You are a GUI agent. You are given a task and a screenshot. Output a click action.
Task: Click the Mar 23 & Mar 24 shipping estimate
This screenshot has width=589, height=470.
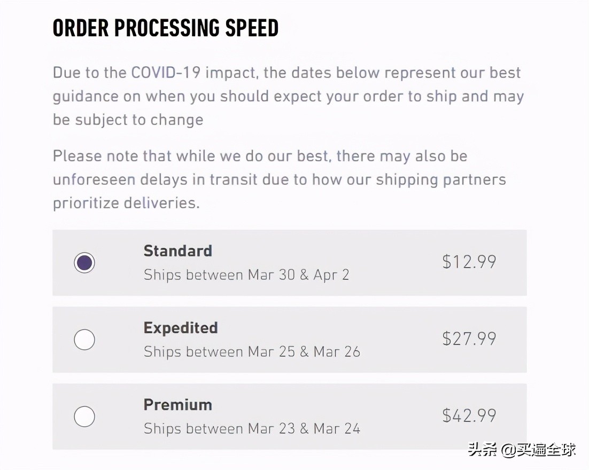click(251, 429)
